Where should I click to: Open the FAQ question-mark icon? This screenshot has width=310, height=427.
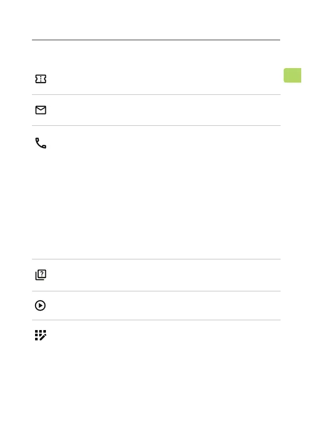point(40,275)
